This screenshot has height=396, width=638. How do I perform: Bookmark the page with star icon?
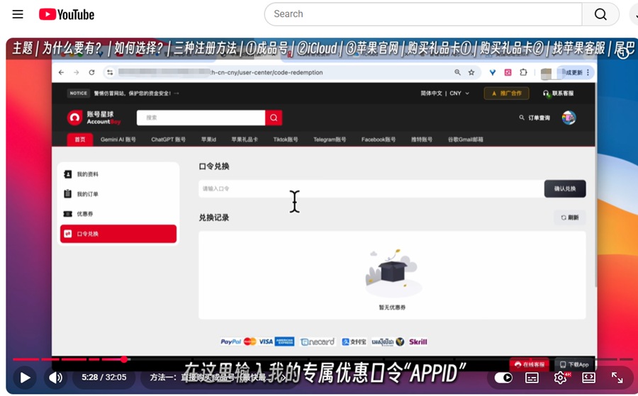click(x=471, y=72)
